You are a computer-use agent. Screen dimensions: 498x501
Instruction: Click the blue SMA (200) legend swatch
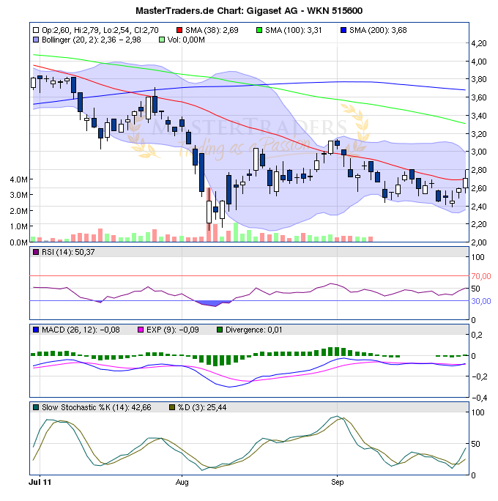pyautogui.click(x=343, y=30)
